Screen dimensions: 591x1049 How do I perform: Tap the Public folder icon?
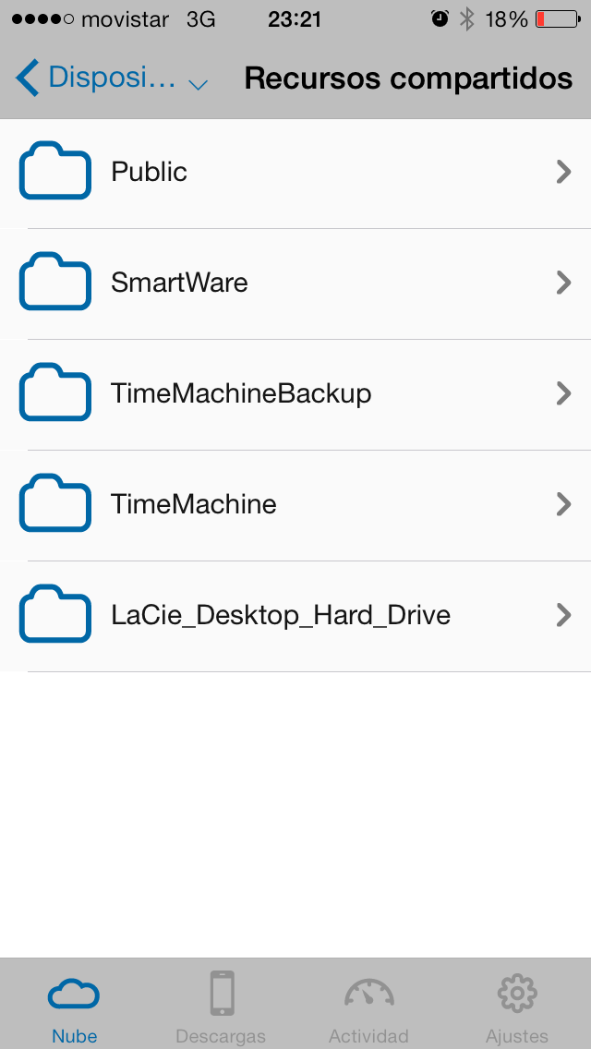tap(55, 172)
